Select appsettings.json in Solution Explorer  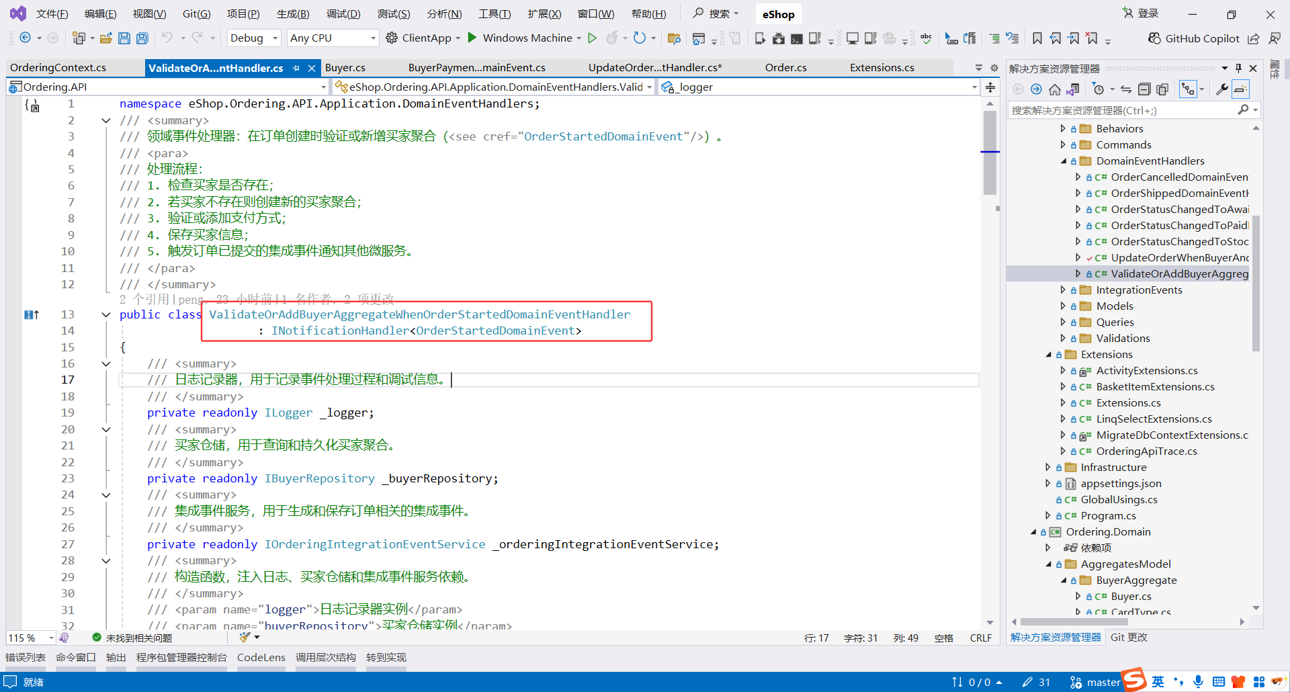coord(1121,484)
